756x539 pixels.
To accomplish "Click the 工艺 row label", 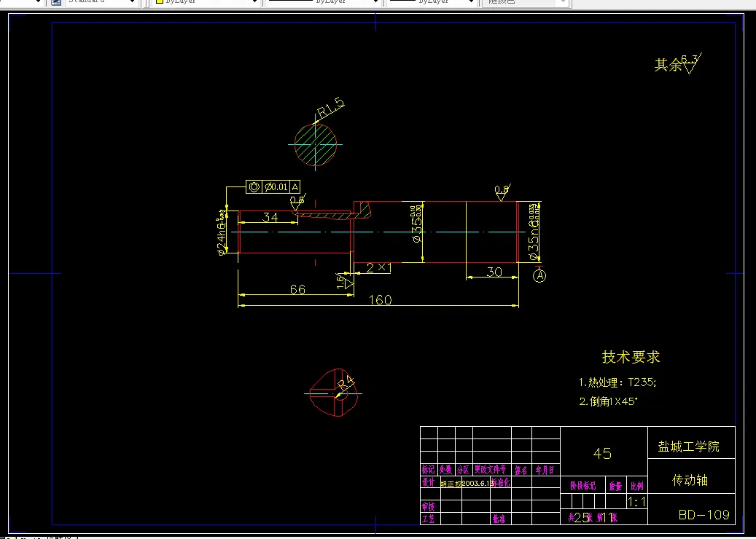I will click(428, 519).
